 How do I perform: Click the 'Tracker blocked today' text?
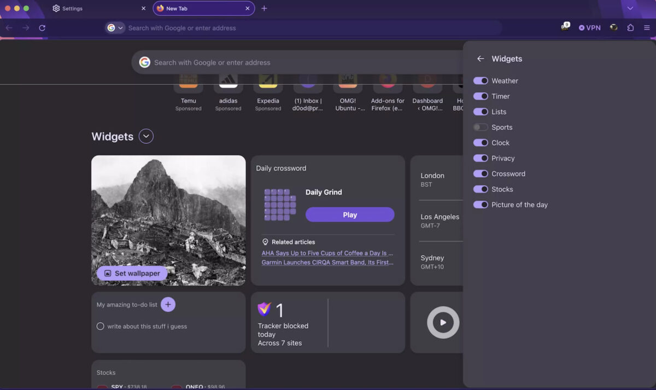pos(283,330)
